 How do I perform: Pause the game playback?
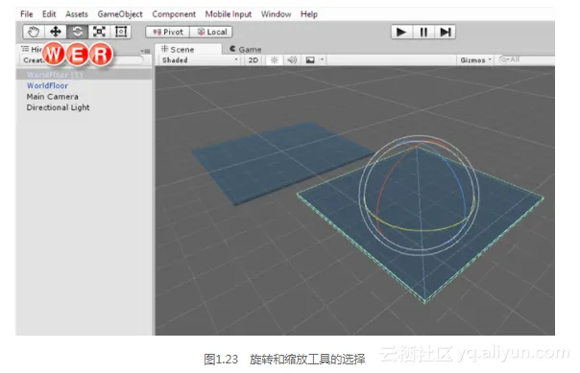423,33
